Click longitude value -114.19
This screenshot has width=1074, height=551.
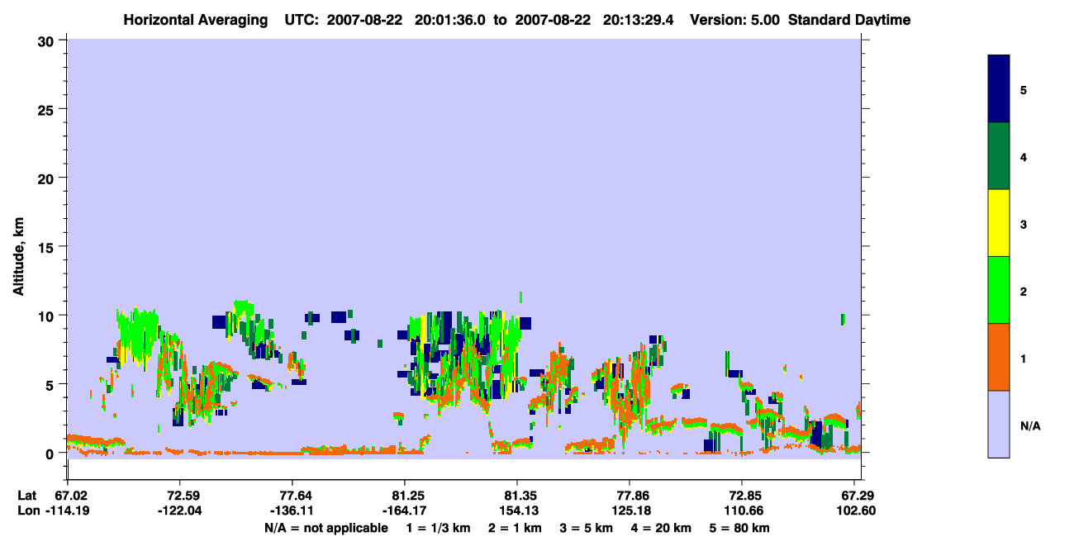coord(67,511)
